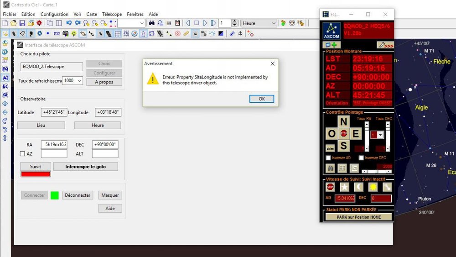Click the ASCOM logo in EQMOD window
This screenshot has width=456, height=257.
tap(332, 31)
